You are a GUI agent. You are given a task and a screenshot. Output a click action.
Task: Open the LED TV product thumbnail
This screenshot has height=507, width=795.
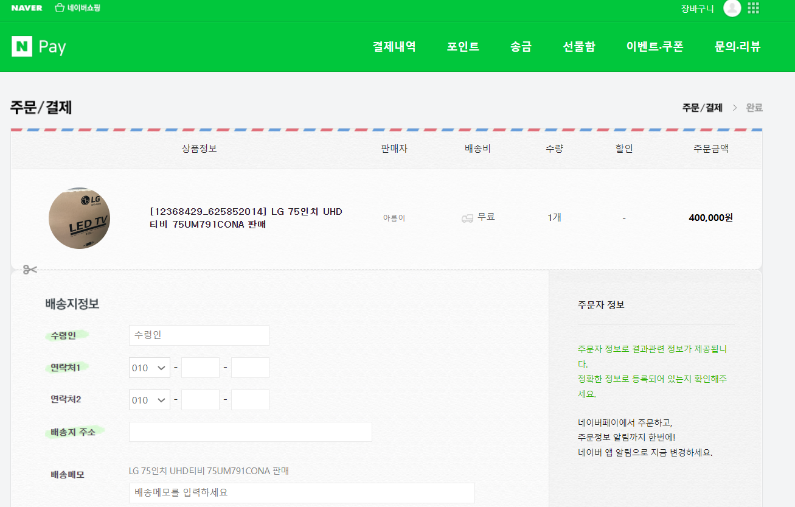pyautogui.click(x=79, y=218)
